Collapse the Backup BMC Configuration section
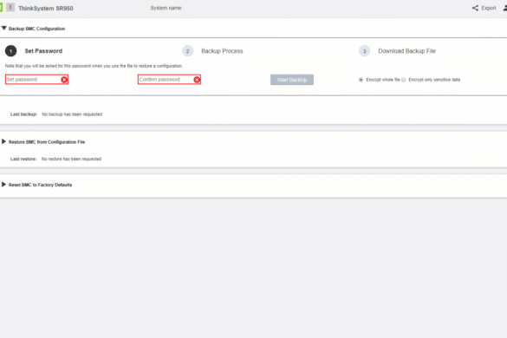Viewport: 507px width, 338px height. tap(3, 29)
